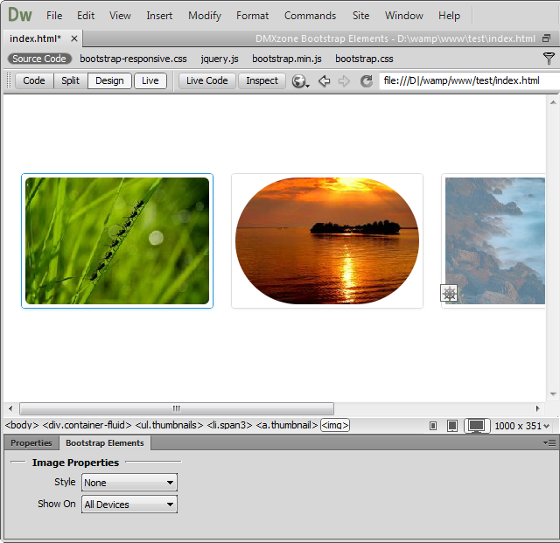Select the orange sunset oval thumbnail
Screen dimensions: 560x543
point(327,241)
